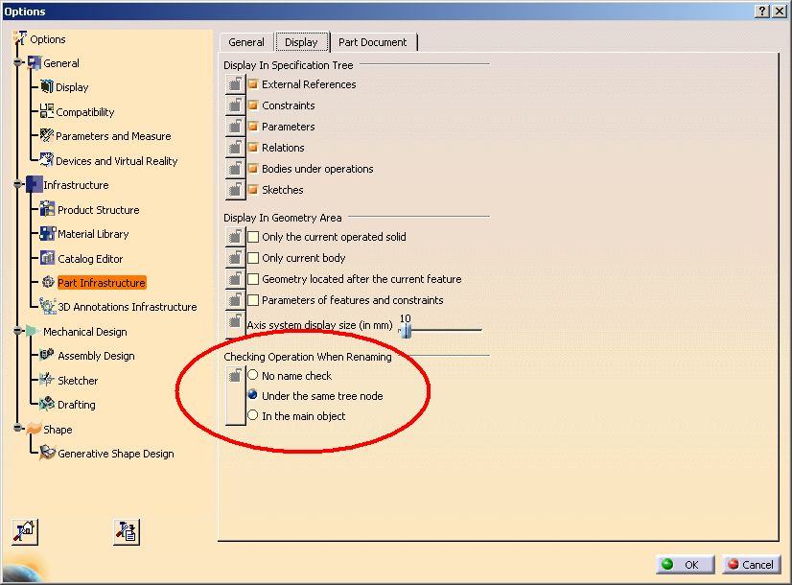Select the General category label in tree
Screen dimensions: 792x585
(x=61, y=63)
